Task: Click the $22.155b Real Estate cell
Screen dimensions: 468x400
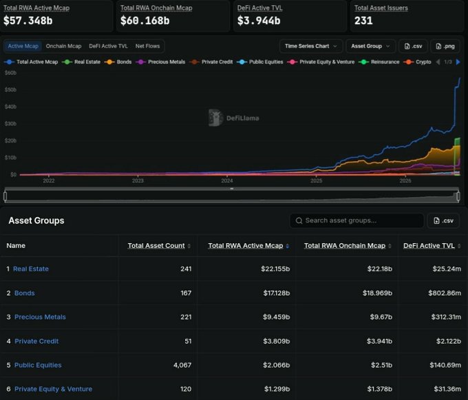Action: pyautogui.click(x=275, y=269)
